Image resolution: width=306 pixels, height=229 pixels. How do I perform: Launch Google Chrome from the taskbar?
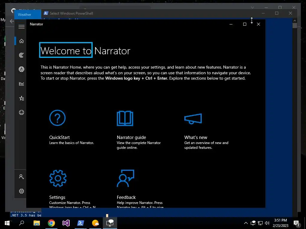coord(51,223)
